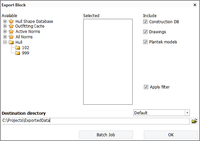Click the Active Norms star icon

(11, 31)
